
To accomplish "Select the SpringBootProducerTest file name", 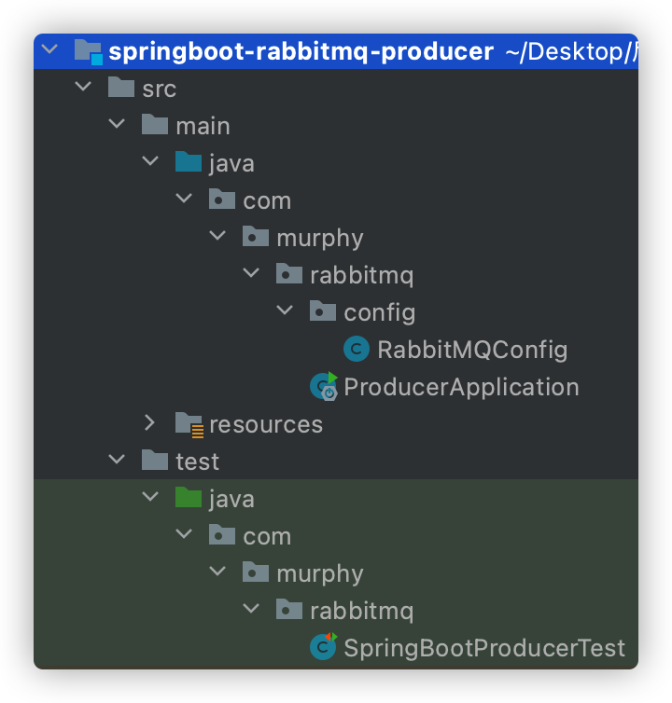I will [483, 648].
